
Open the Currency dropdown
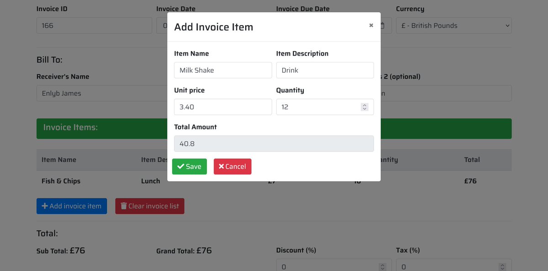pos(454,26)
